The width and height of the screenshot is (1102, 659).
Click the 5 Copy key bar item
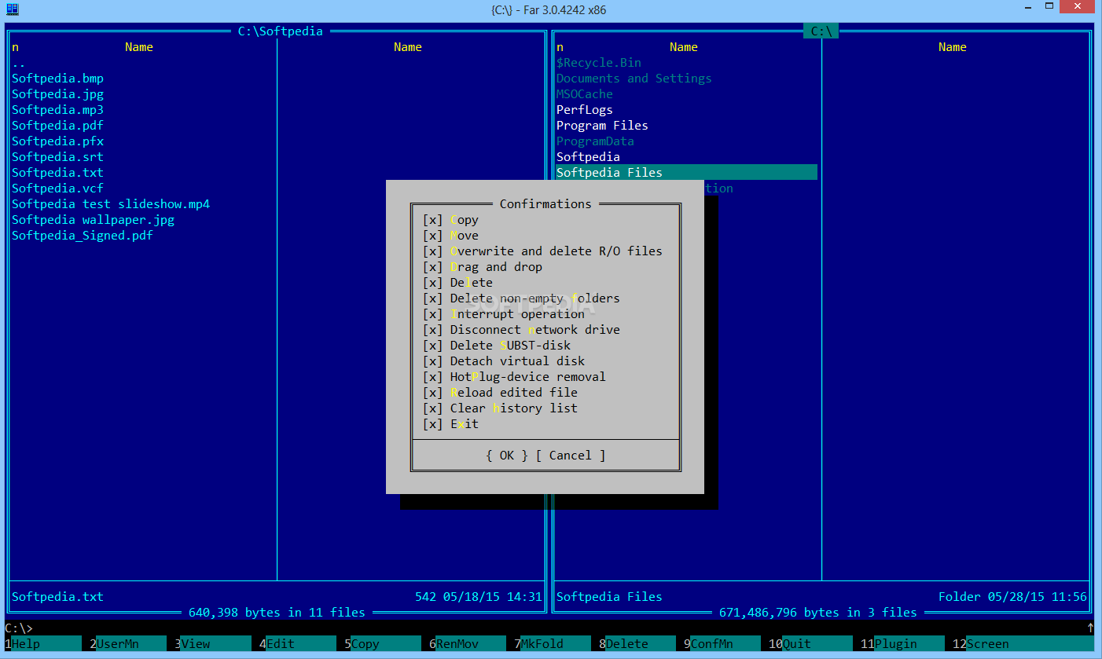382,644
